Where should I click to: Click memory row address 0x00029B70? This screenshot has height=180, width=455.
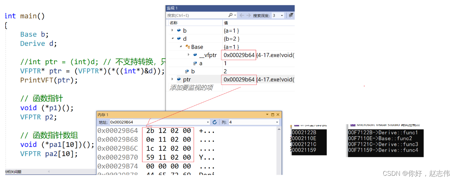118,157
